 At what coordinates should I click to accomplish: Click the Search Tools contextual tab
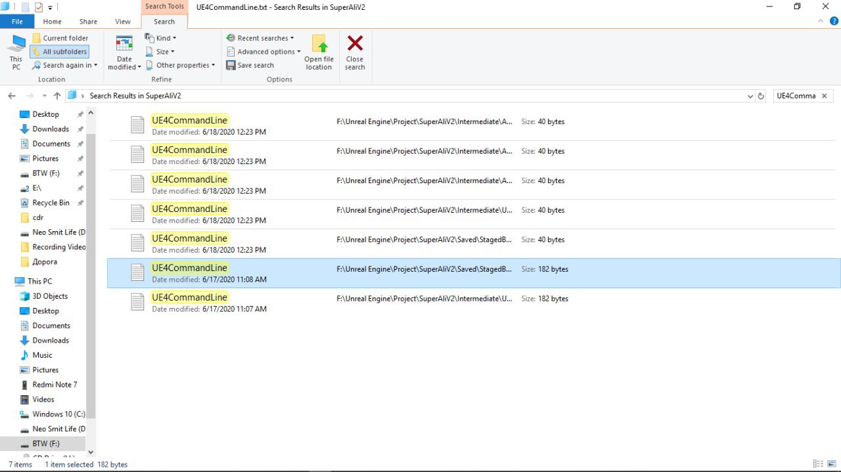164,7
